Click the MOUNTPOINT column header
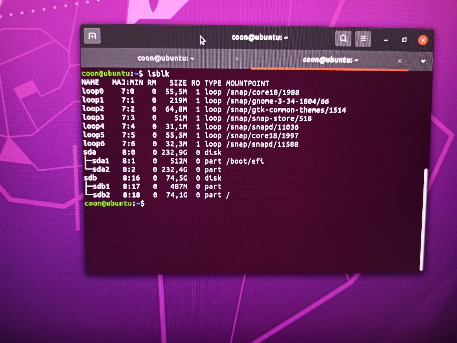The image size is (457, 343). (248, 84)
